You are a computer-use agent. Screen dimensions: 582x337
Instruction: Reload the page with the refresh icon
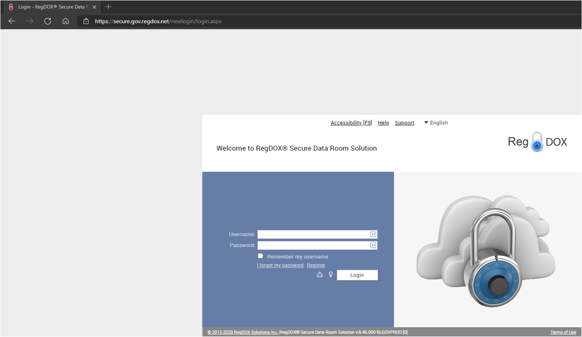(x=48, y=21)
